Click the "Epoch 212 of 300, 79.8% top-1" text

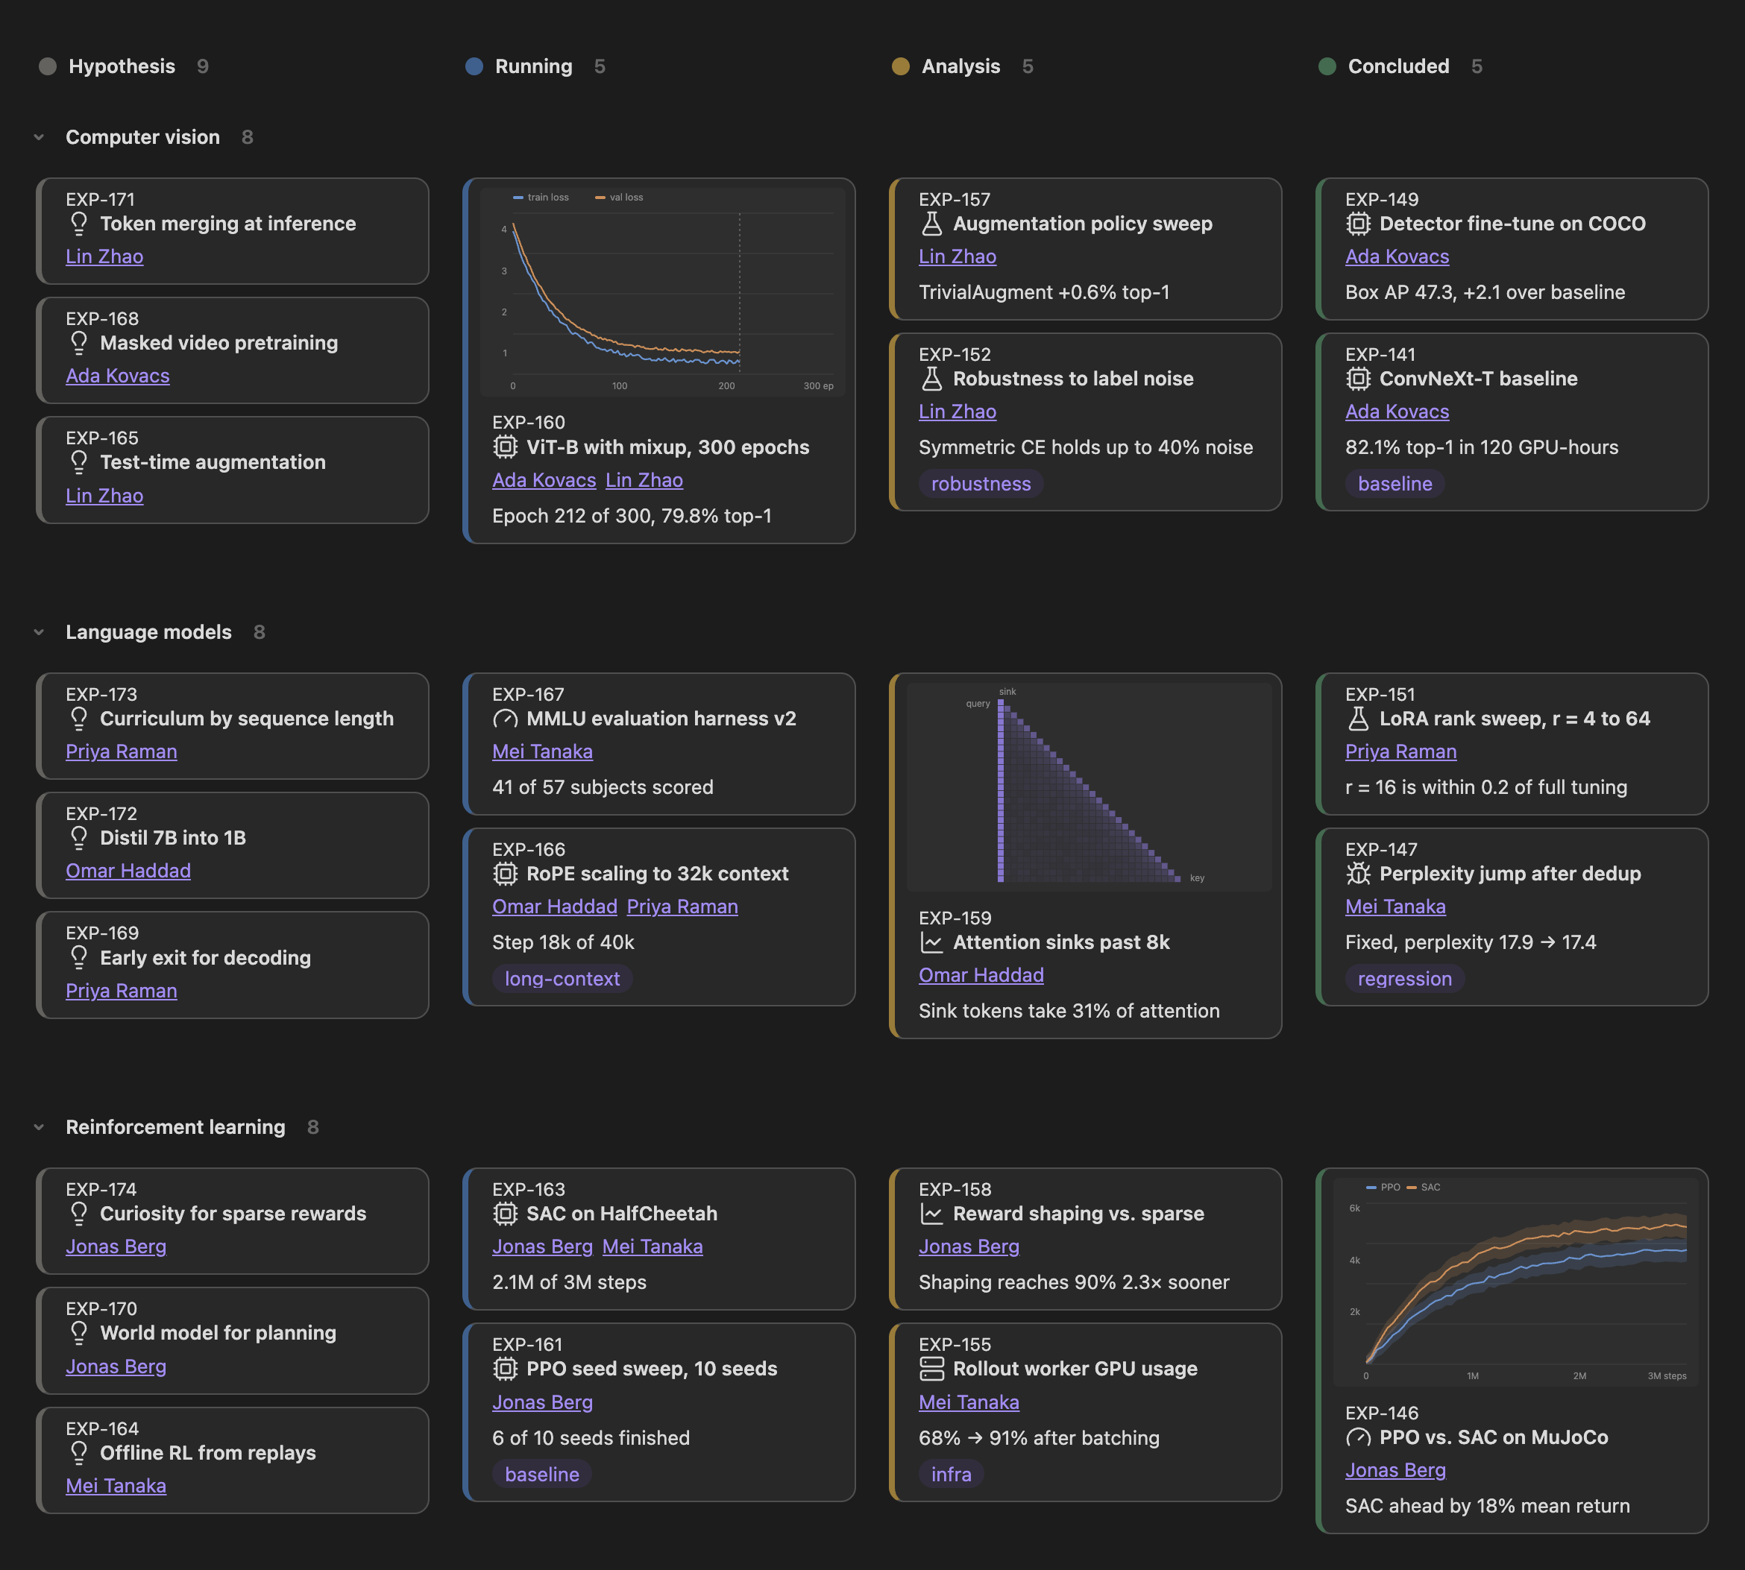(x=632, y=516)
